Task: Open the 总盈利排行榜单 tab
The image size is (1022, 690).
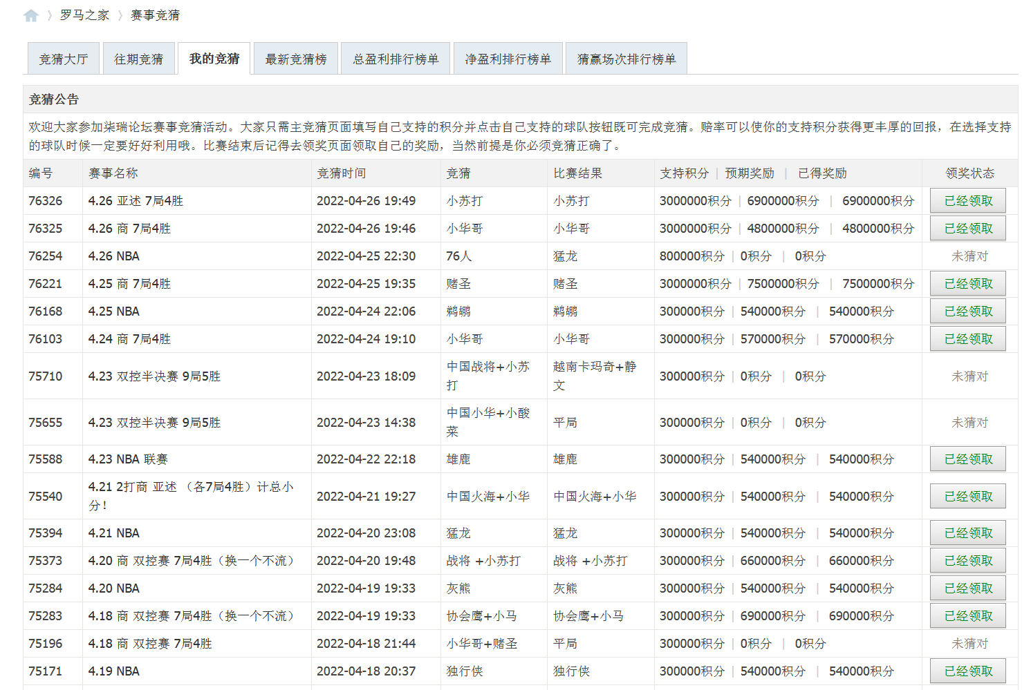Action: pyautogui.click(x=396, y=59)
